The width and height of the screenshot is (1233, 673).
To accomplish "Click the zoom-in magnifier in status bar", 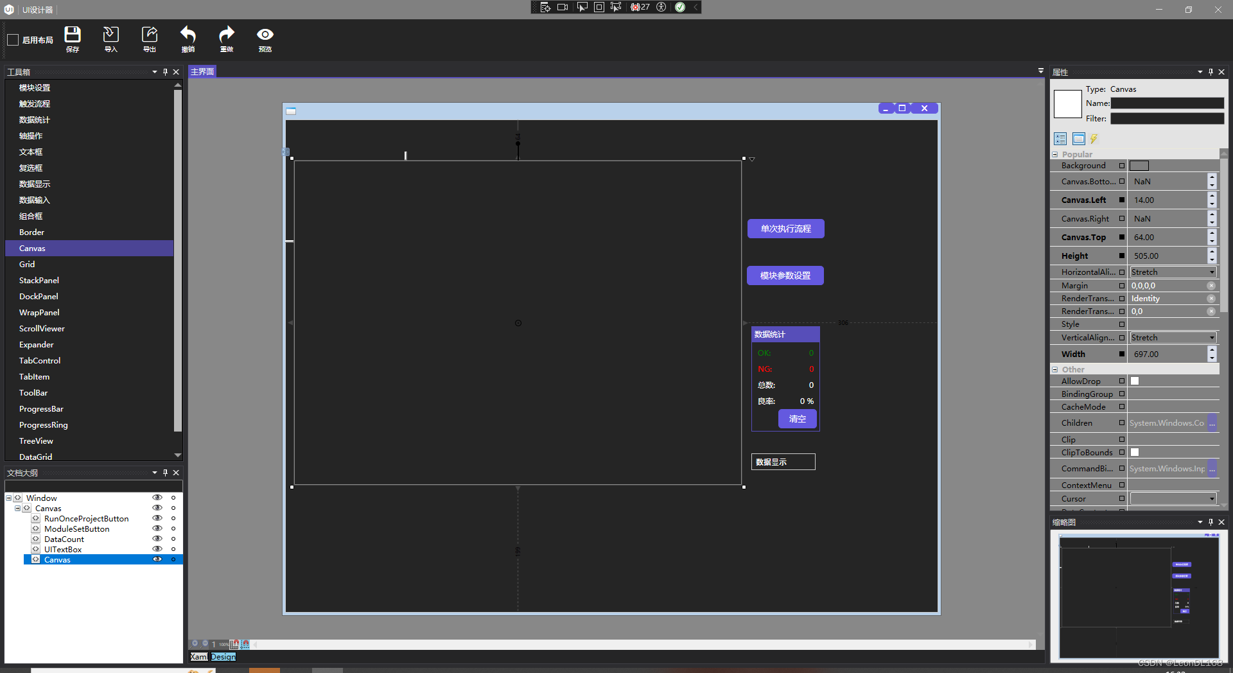I will [x=195, y=643].
